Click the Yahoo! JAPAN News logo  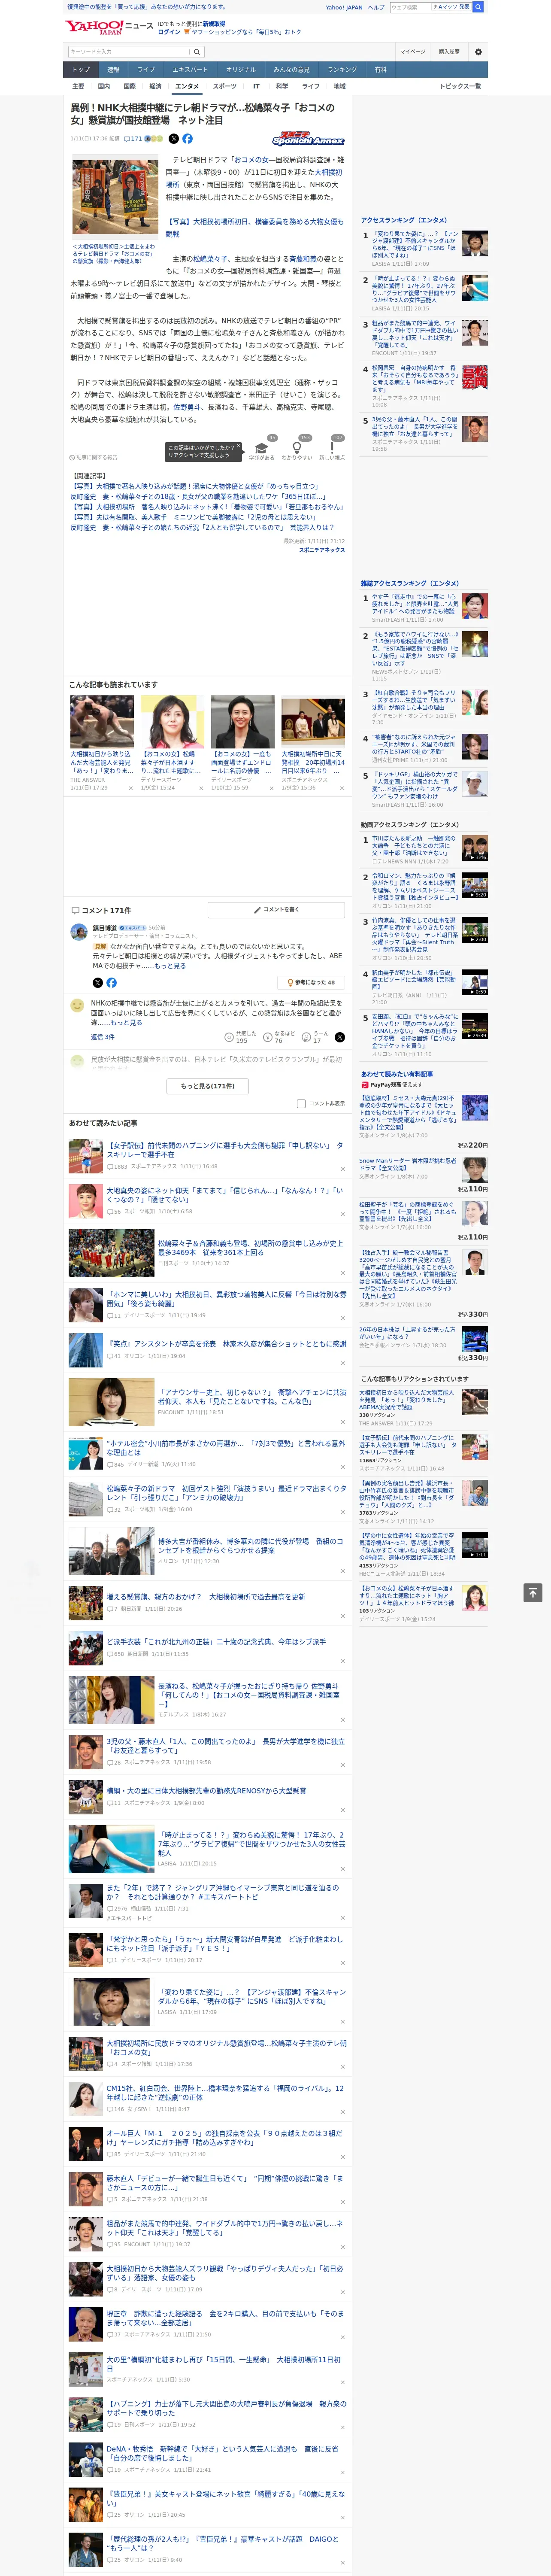[110, 27]
